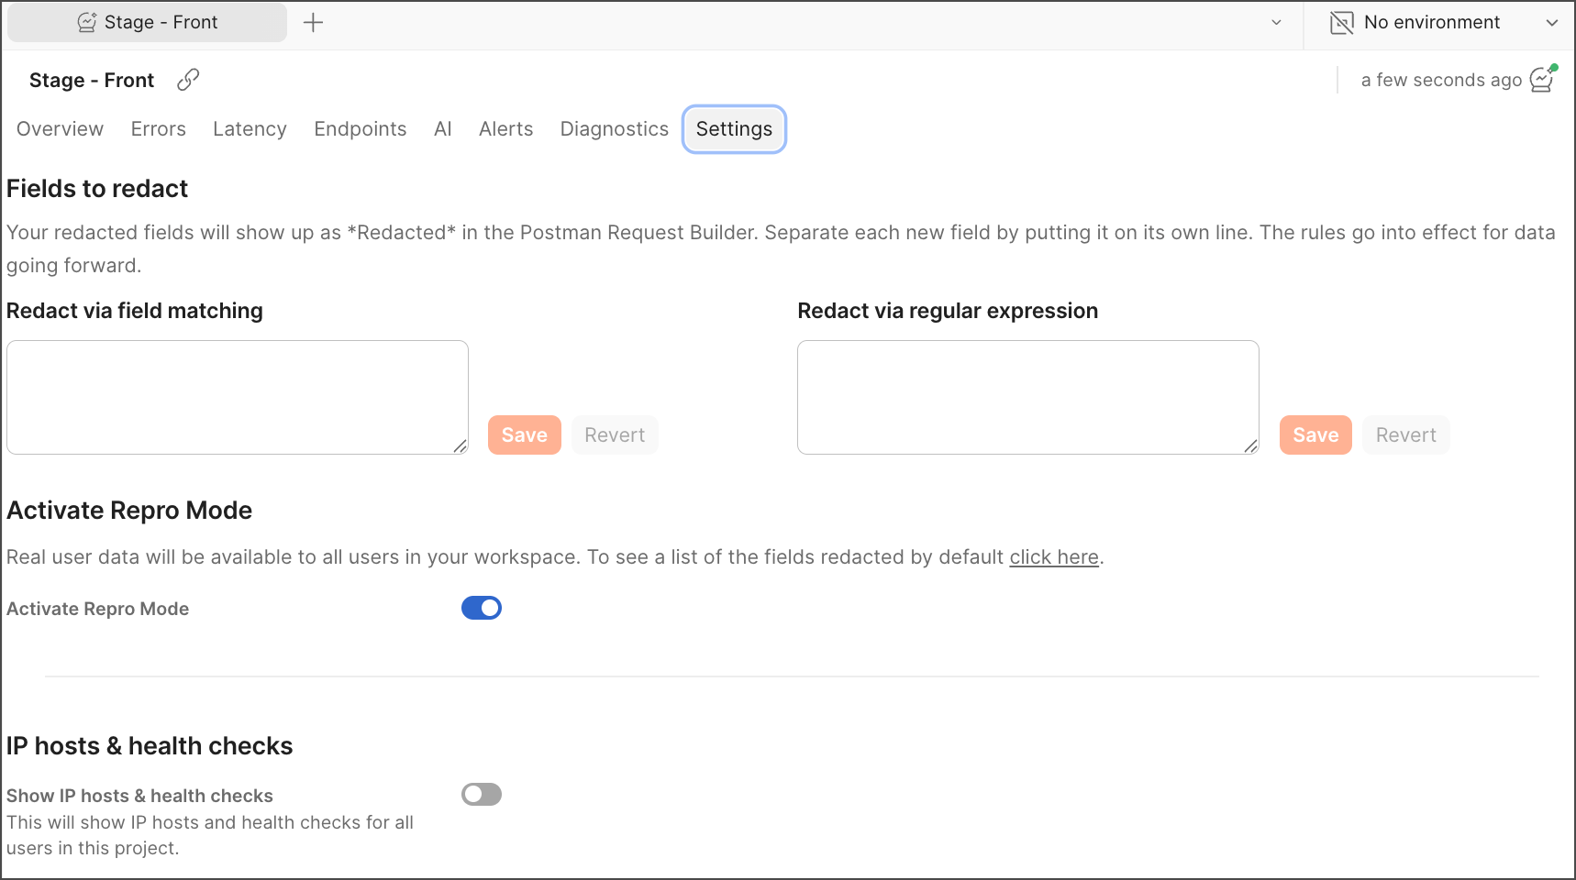Click the resize handle of the field matching textarea

(x=460, y=445)
